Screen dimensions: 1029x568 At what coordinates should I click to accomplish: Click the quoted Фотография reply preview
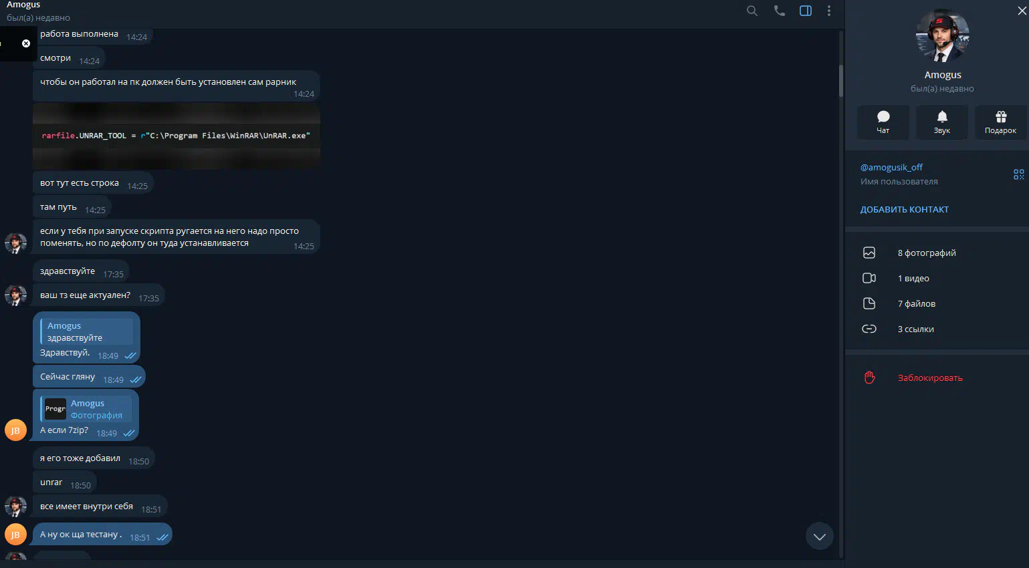(86, 409)
